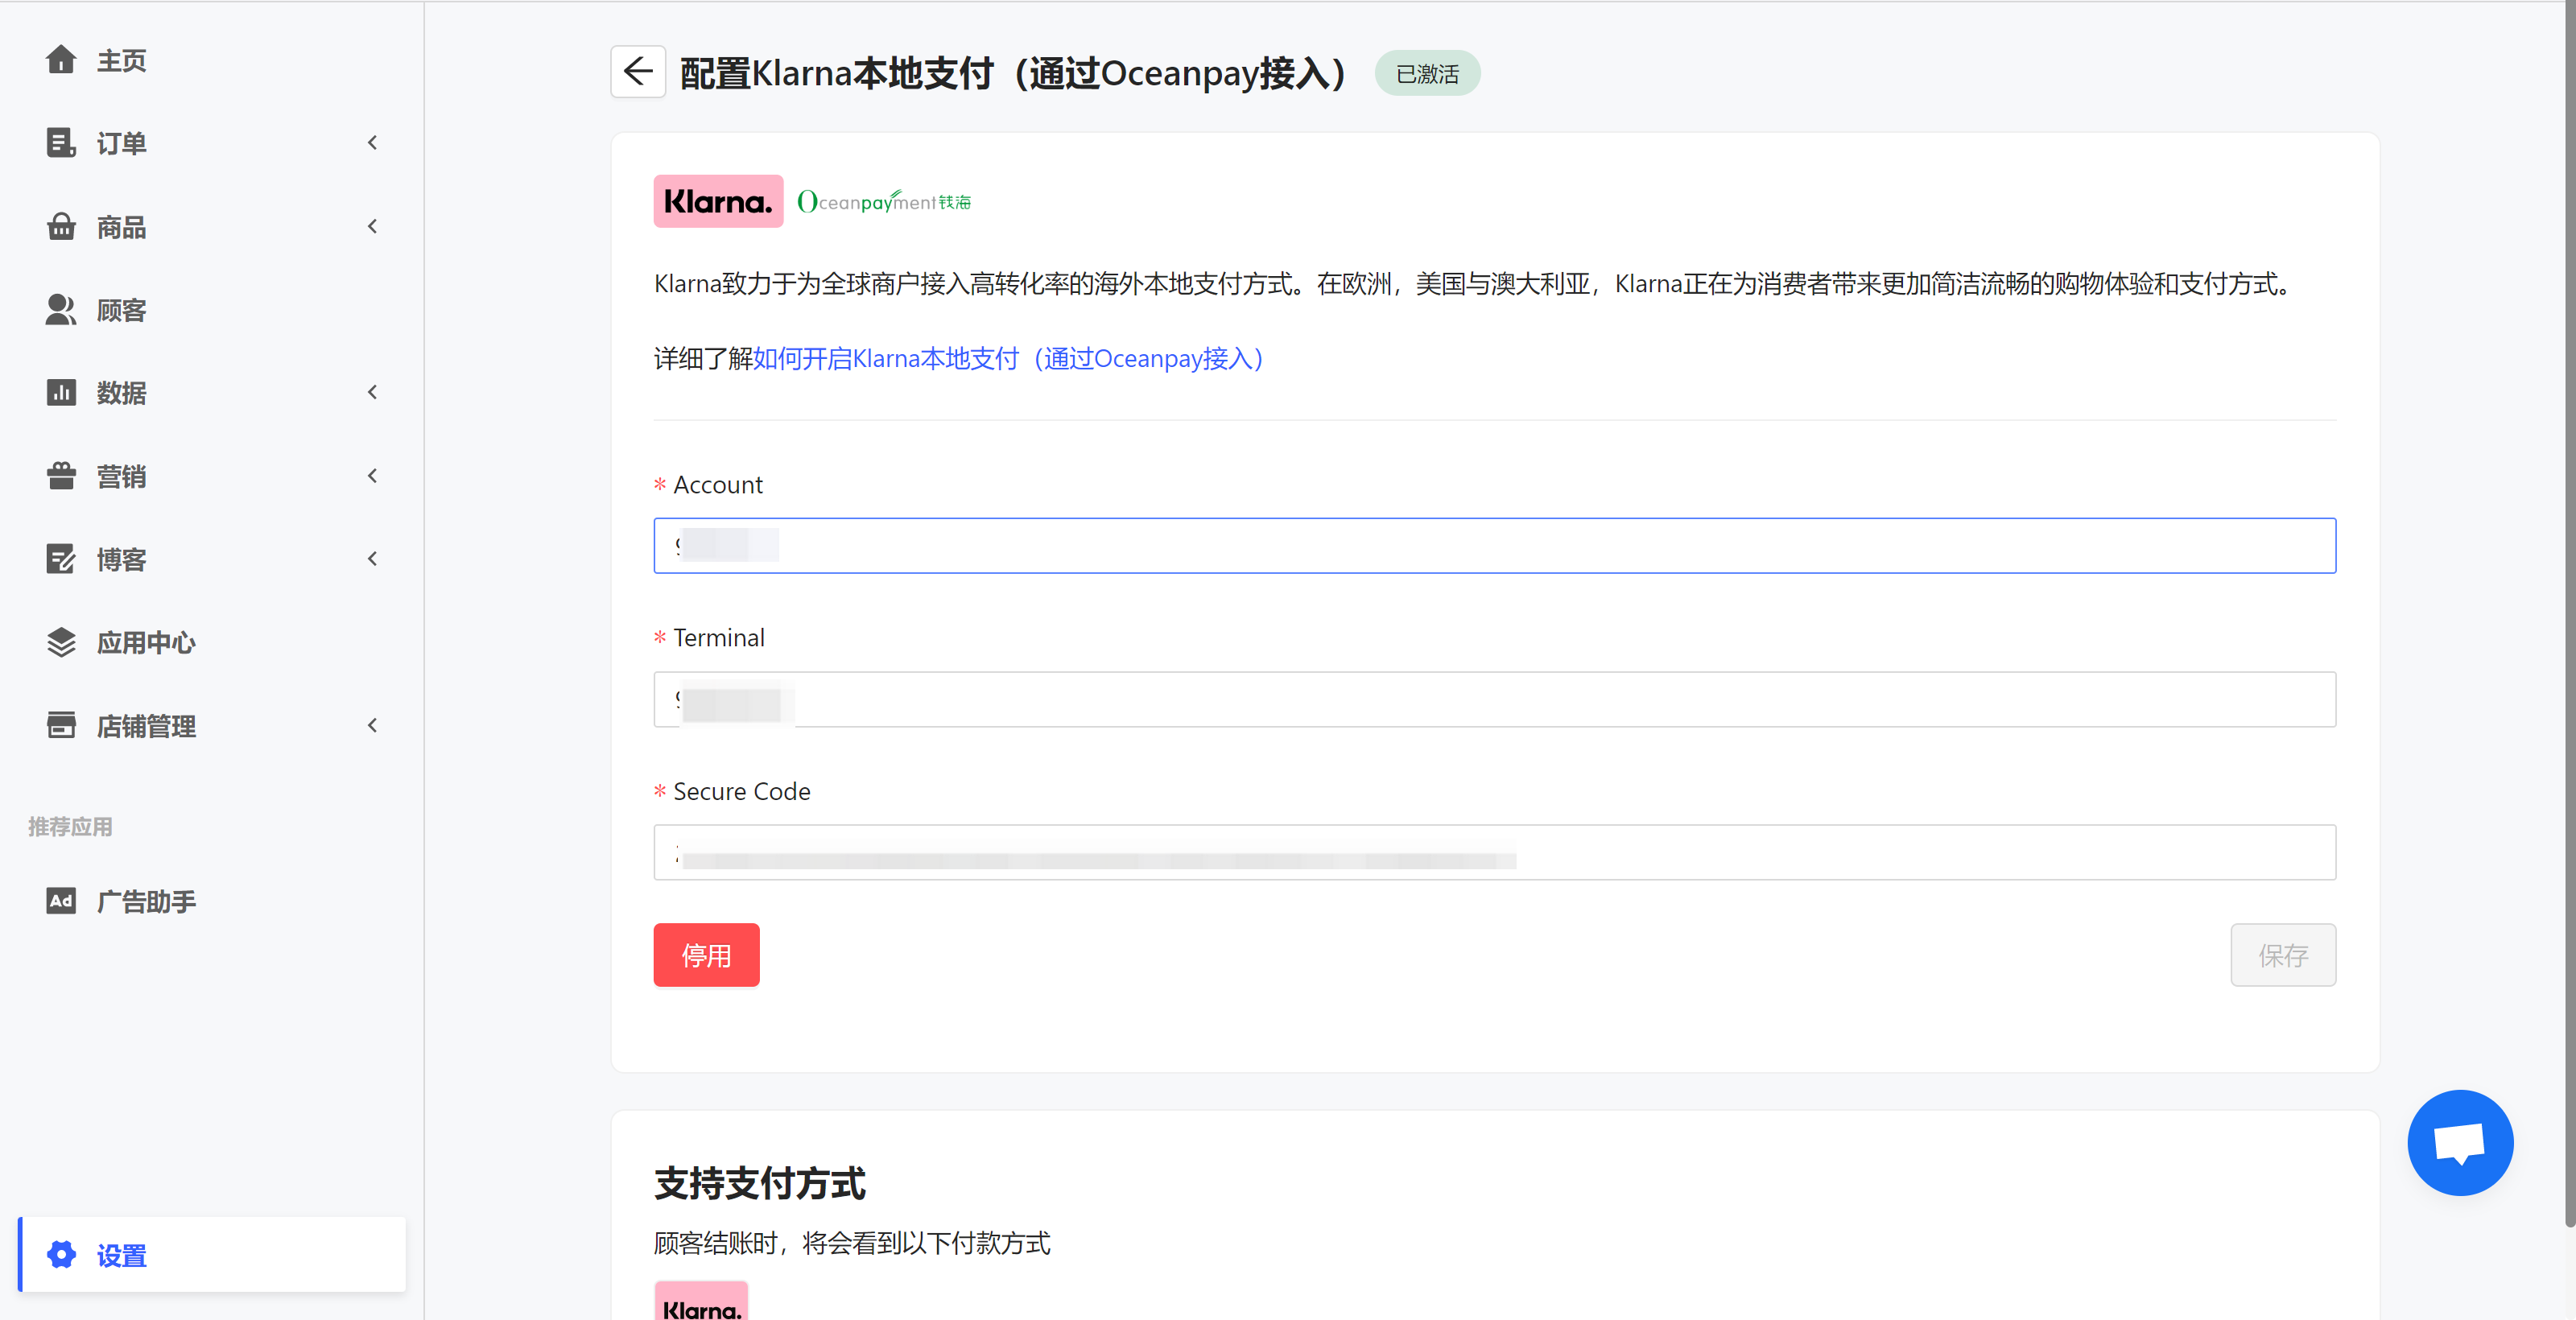The height and width of the screenshot is (1320, 2576).
Task: Click the Secure Code field label
Action: (x=741, y=791)
